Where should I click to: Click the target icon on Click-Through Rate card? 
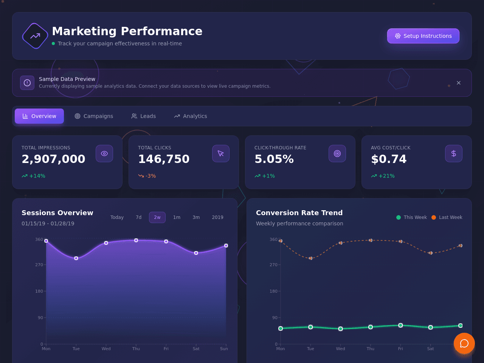tap(337, 154)
